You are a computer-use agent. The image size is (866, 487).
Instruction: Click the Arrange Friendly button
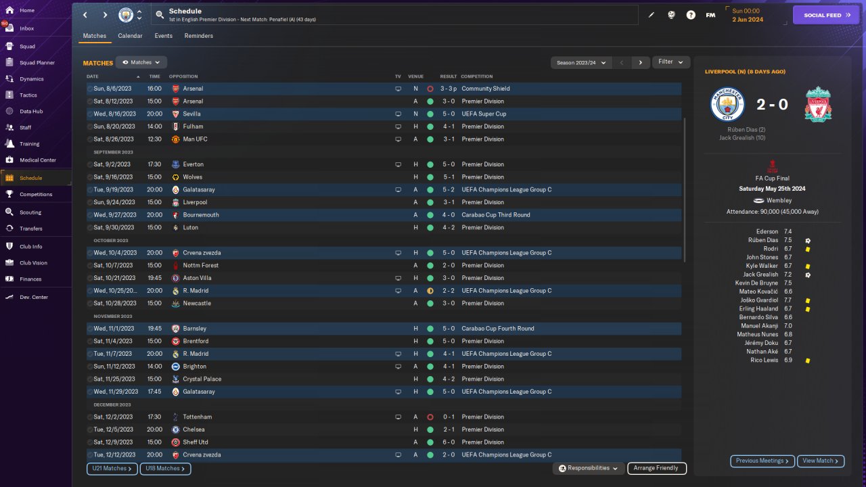pyautogui.click(x=657, y=468)
